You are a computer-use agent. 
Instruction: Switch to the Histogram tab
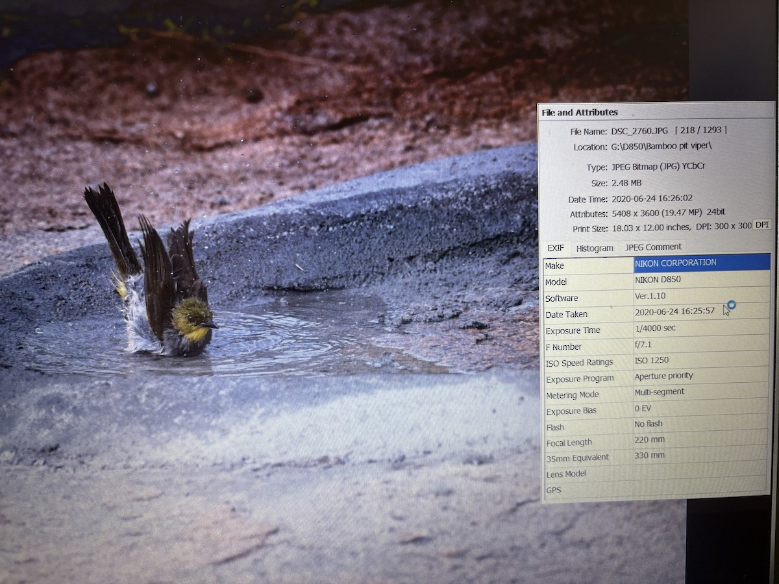click(x=594, y=248)
